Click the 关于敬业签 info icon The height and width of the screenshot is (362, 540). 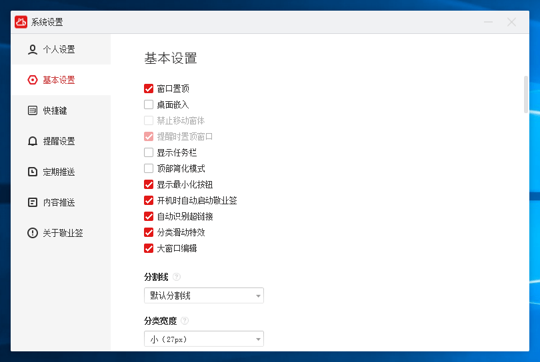pos(33,233)
